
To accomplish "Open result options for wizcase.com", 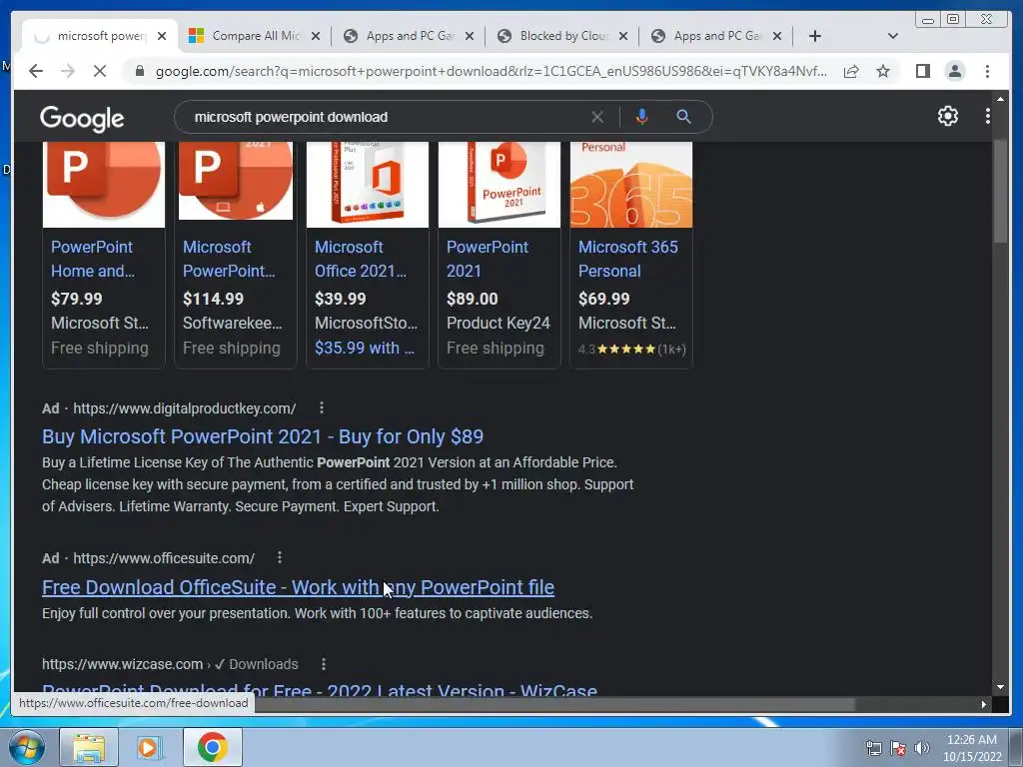I will coord(324,664).
